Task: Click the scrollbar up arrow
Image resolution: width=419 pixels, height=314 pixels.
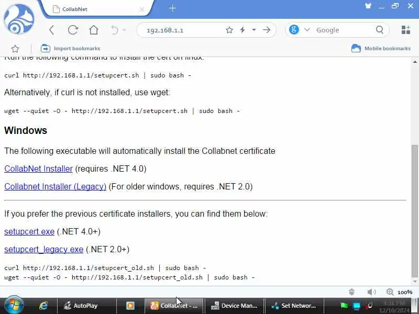Action: [415, 62]
